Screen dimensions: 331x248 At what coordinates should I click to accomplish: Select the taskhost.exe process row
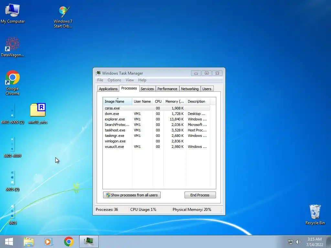point(156,130)
